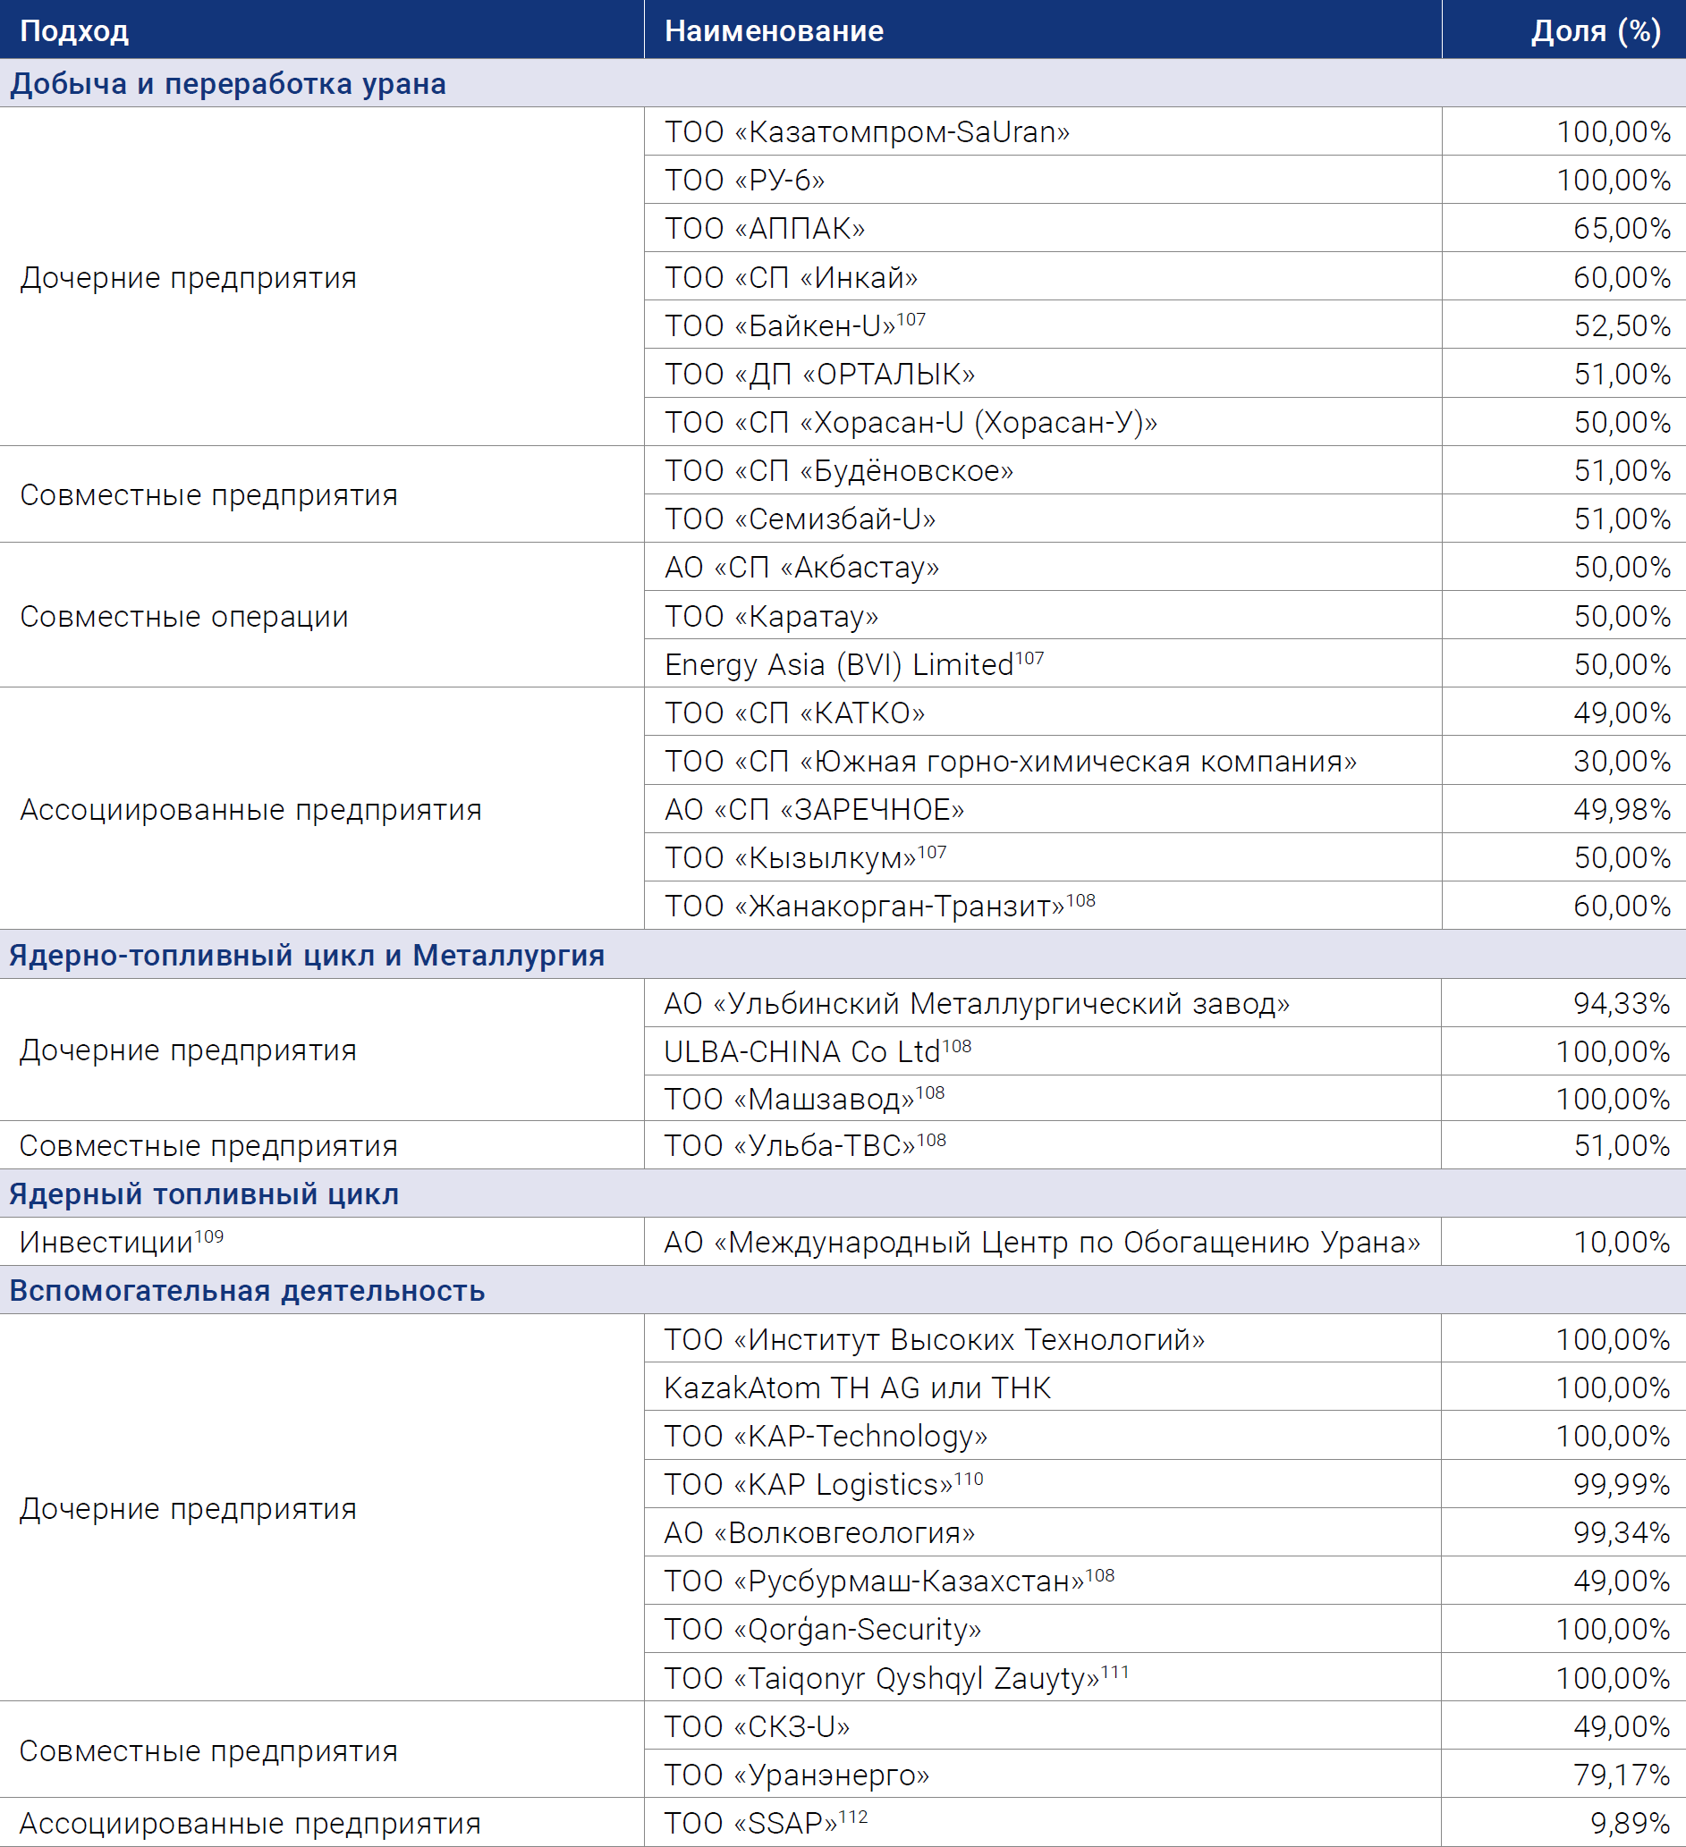Click ТОО «СП «Хорасан-U (Хорасан-У)» cell
Screen dimensions: 1686x1847
pos(1042,422)
